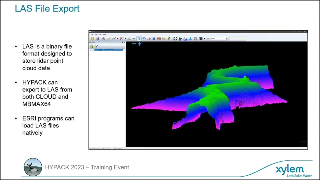The height and width of the screenshot is (180, 320).
Task: Restore the Cloud window size
Action: click(x=299, y=32)
